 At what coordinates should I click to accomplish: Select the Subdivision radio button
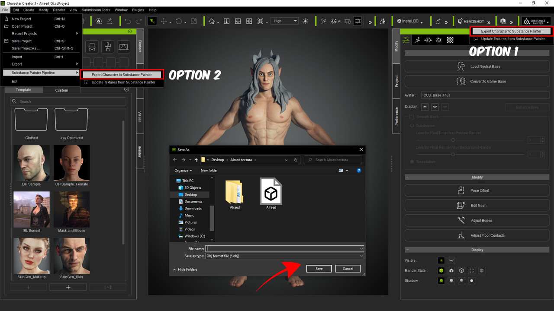[412, 126]
